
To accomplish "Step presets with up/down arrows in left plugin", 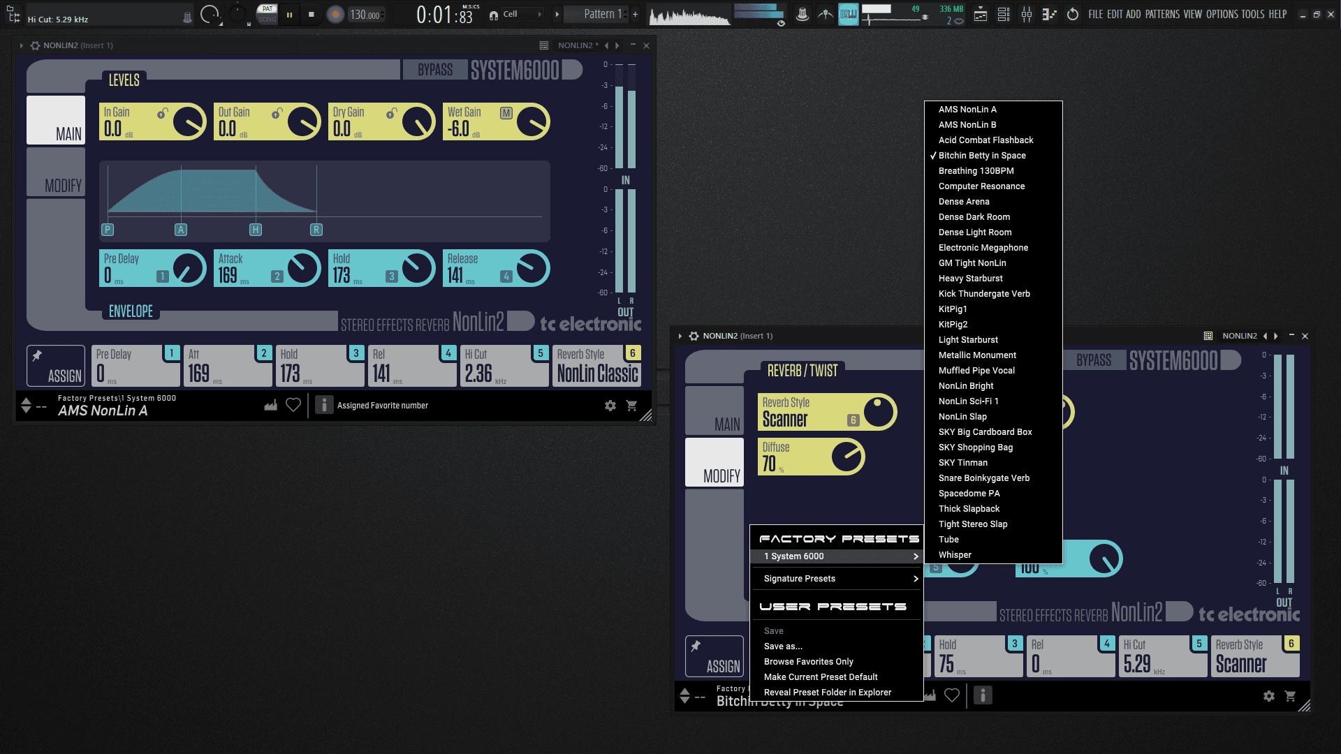I will (26, 405).
